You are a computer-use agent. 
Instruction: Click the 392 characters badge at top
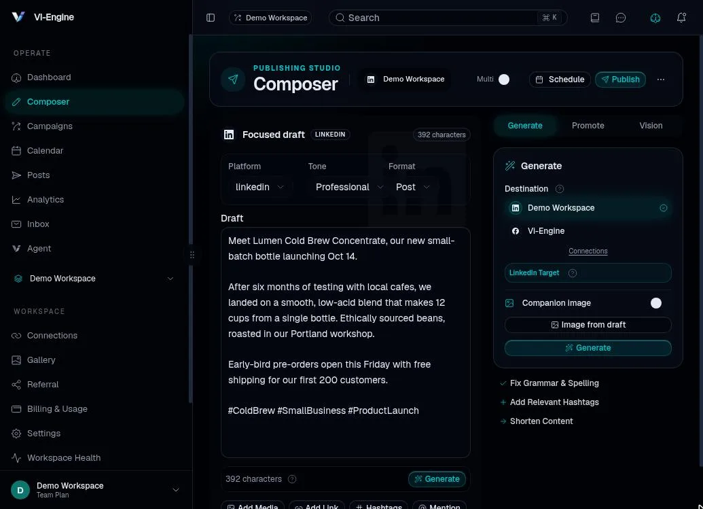[441, 135]
